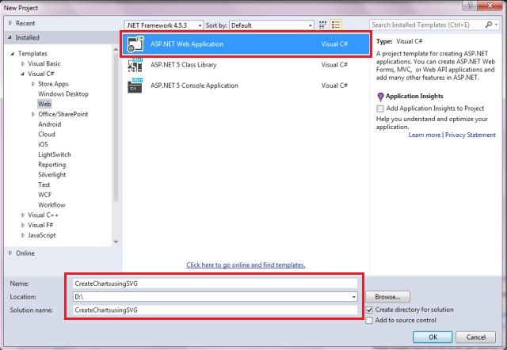Select the Reporting category
The width and height of the screenshot is (507, 350).
pyautogui.click(x=51, y=165)
